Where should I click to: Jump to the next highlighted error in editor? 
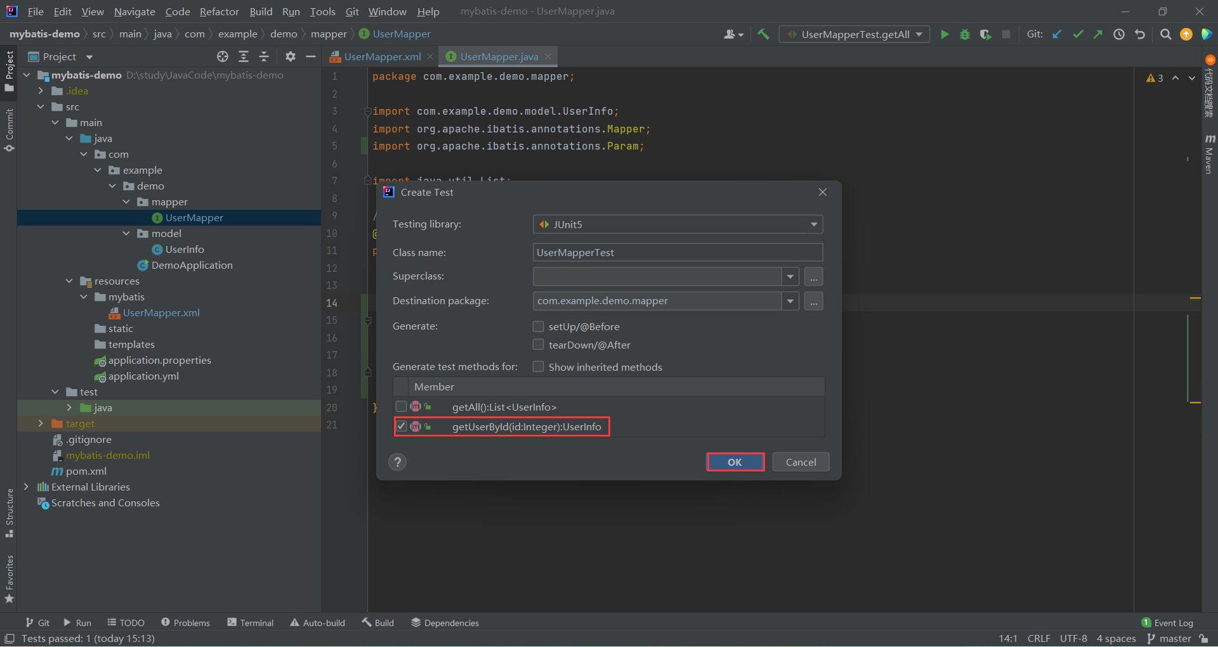(x=1192, y=78)
